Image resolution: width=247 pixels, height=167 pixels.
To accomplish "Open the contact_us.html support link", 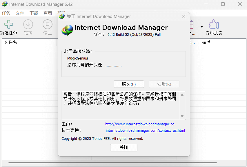I will tap(145, 130).
